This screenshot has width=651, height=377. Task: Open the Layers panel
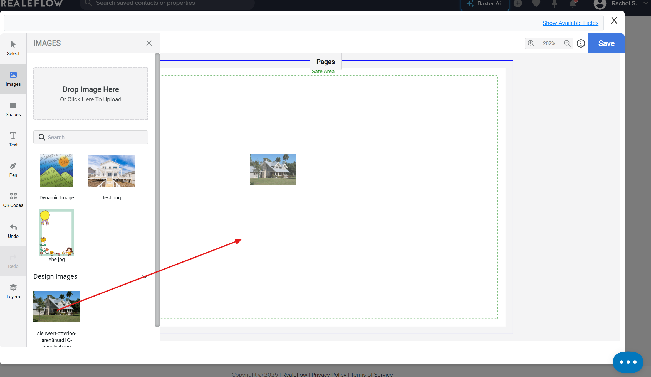13,291
